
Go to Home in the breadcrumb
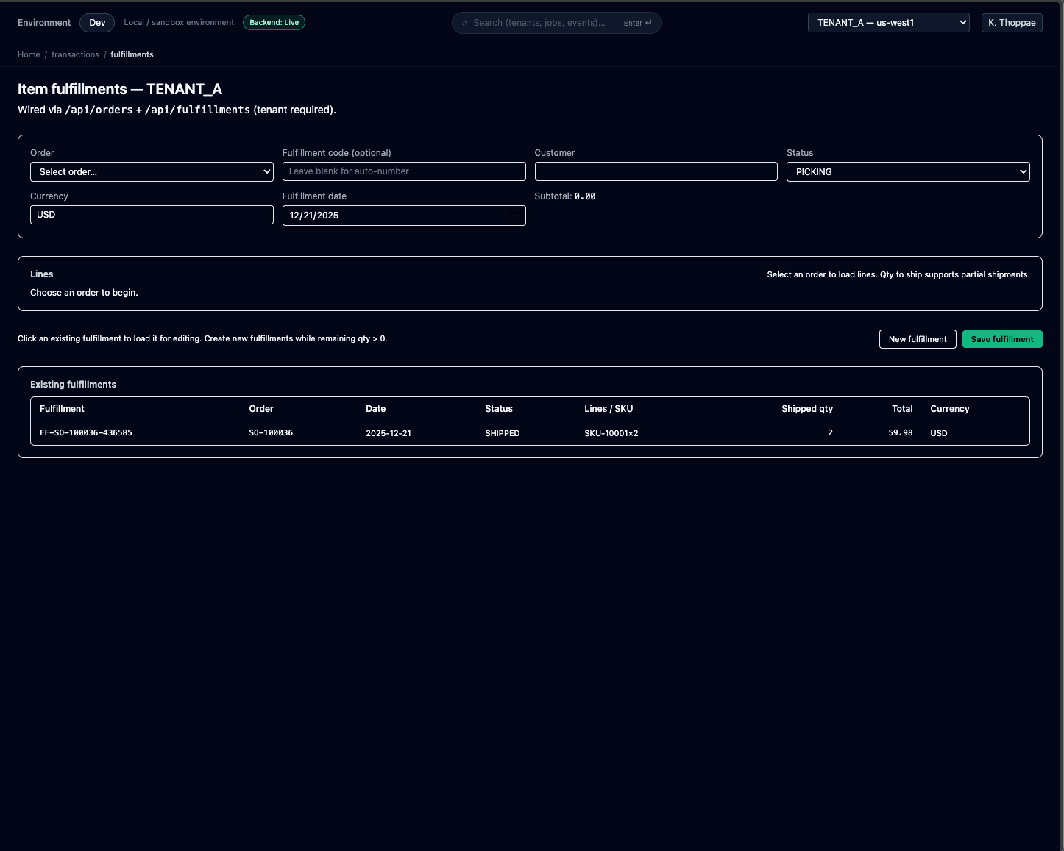coord(29,54)
